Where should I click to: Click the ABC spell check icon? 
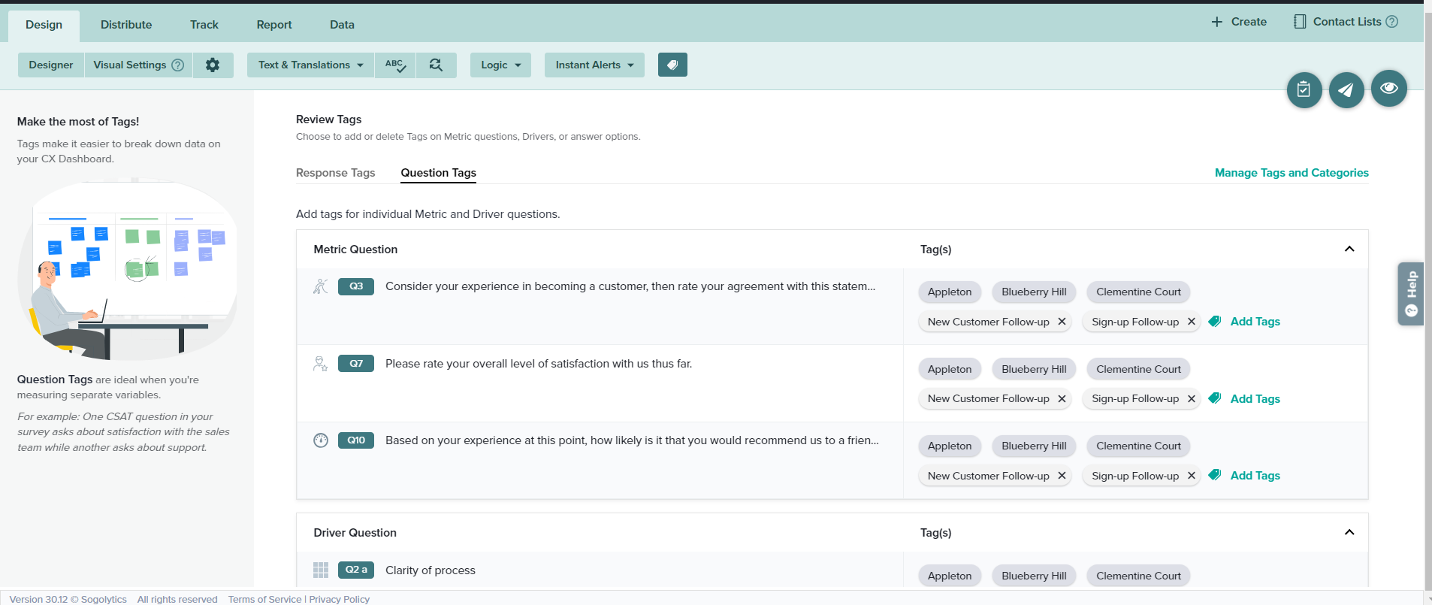pos(395,65)
